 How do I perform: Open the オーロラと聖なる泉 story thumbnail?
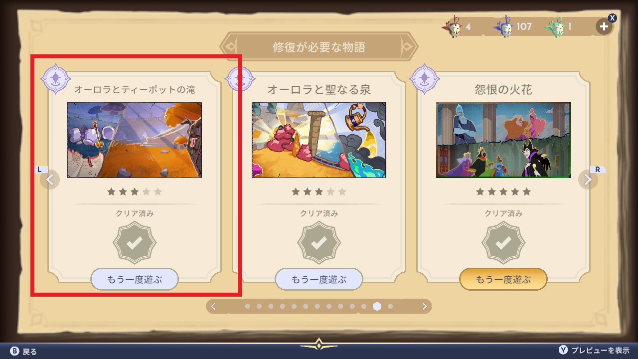(319, 140)
